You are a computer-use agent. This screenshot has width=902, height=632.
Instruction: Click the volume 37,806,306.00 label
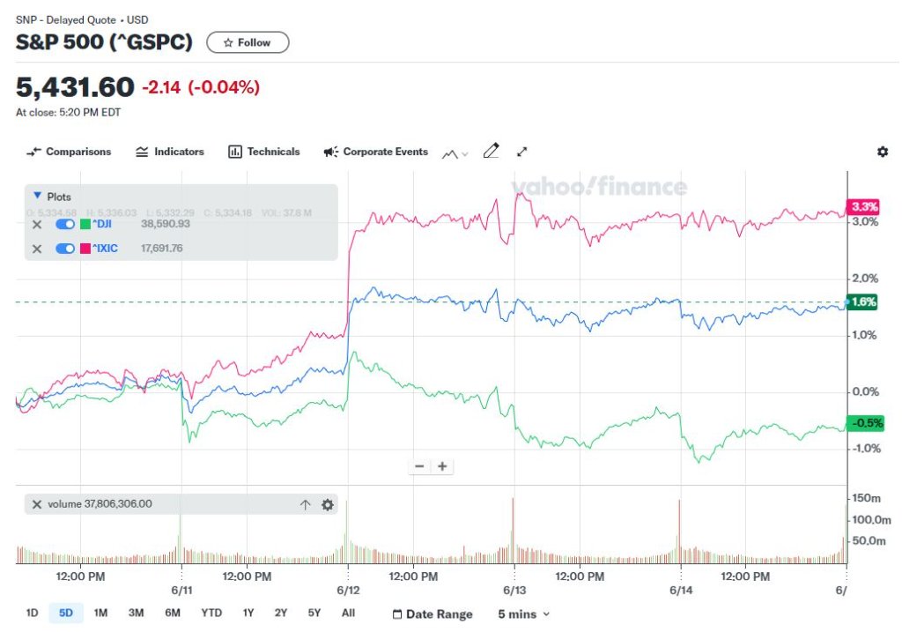tap(100, 504)
